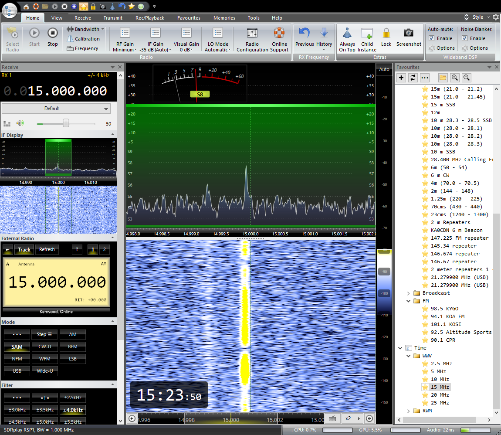Open the Radio Configuration icon

[x=252, y=33]
